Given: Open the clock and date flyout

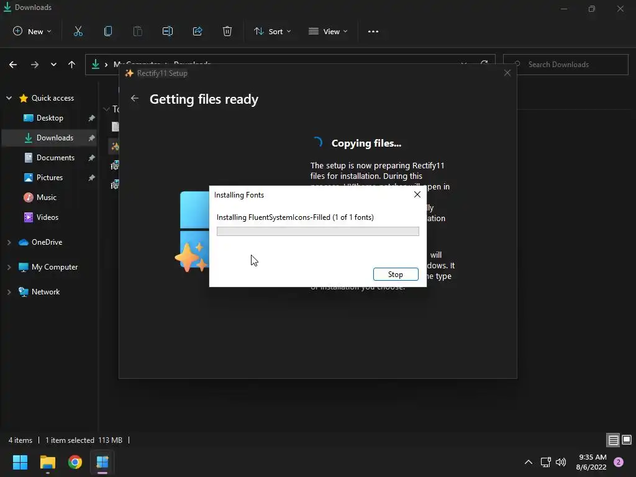Looking at the screenshot, I should tap(591, 462).
